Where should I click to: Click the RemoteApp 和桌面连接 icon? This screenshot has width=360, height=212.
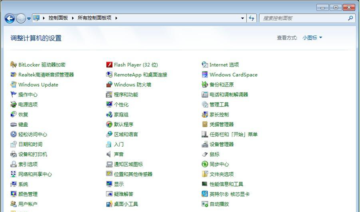pyautogui.click(x=109, y=75)
